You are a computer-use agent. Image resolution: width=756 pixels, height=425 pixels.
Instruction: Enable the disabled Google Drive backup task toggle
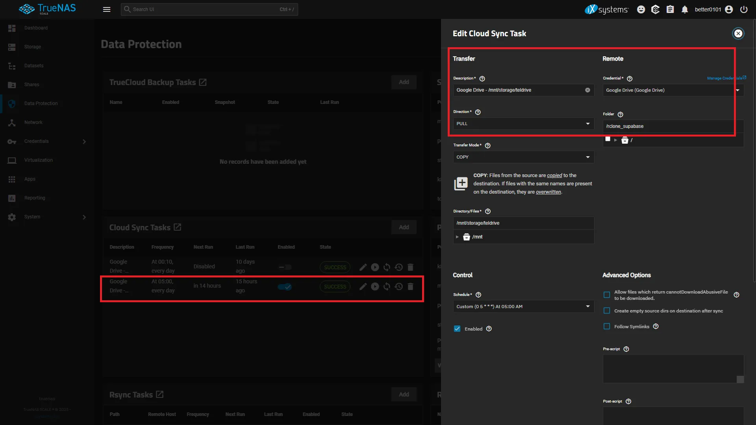(x=285, y=267)
